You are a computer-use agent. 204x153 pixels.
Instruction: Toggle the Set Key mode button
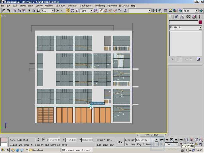pyautogui.click(x=130, y=144)
